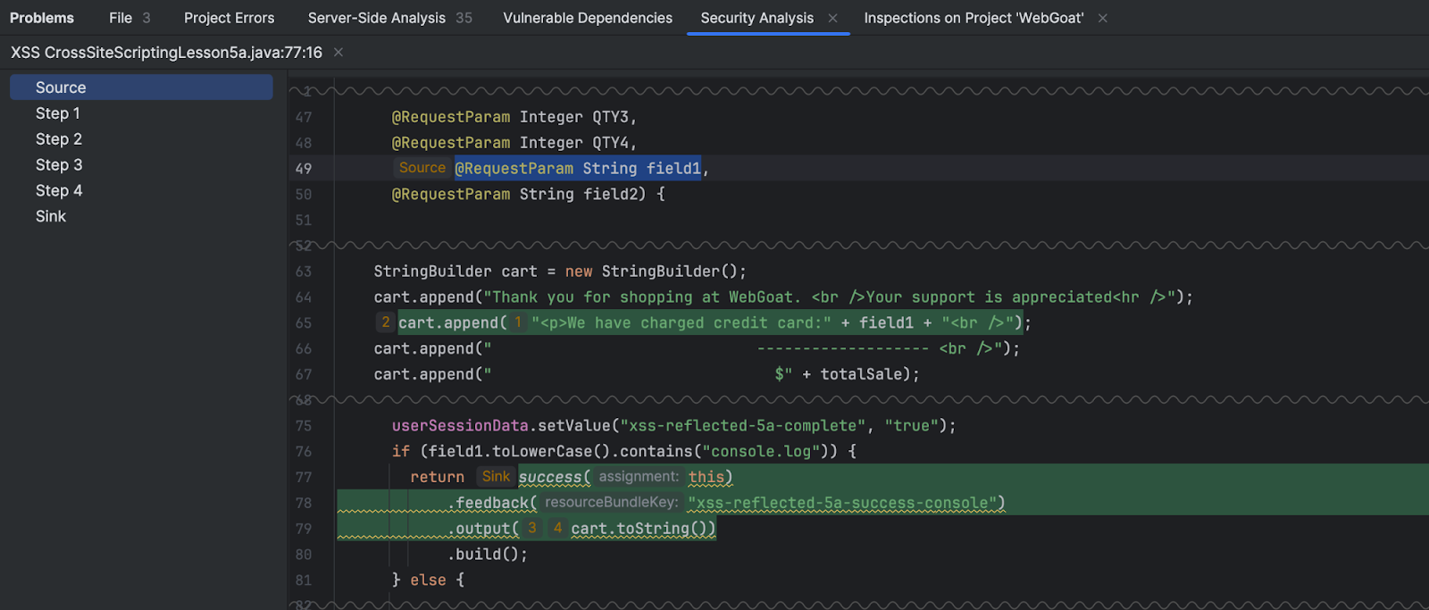
Task: Click the 'assignment:' parameter hint
Action: click(639, 477)
